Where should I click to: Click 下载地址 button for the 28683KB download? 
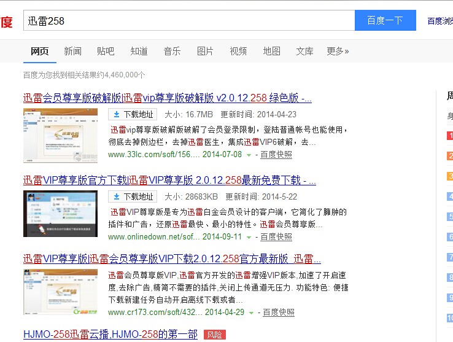pyautogui.click(x=133, y=197)
